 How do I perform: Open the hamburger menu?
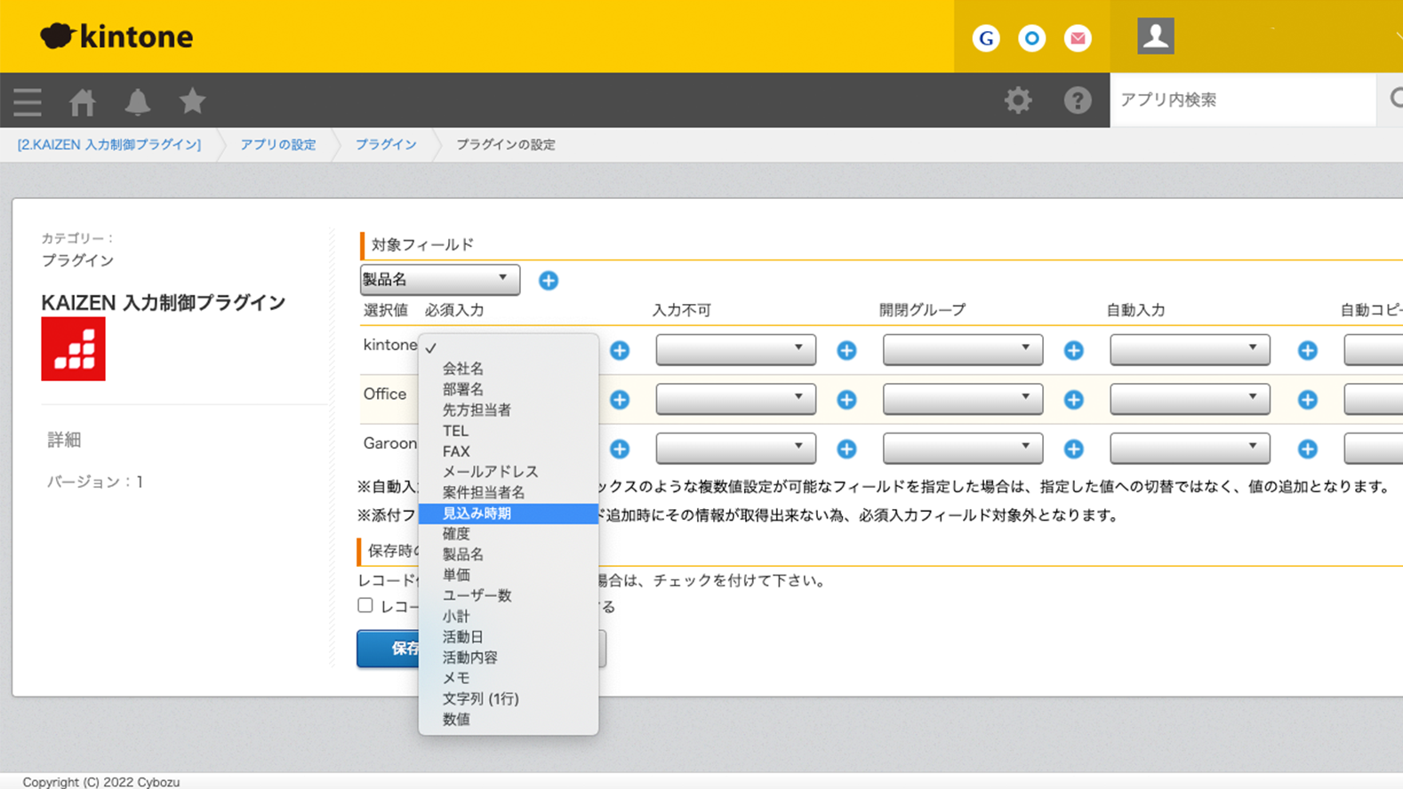[x=28, y=102]
